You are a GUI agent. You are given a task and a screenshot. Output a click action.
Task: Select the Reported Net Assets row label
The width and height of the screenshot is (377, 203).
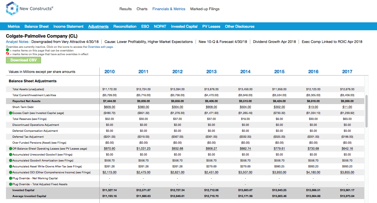[26, 101]
